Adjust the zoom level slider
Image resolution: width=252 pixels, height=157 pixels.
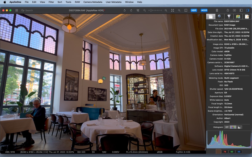pyautogui.click(x=155, y=10)
